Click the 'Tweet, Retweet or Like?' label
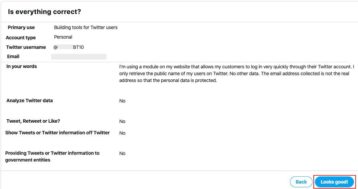 (x=33, y=121)
